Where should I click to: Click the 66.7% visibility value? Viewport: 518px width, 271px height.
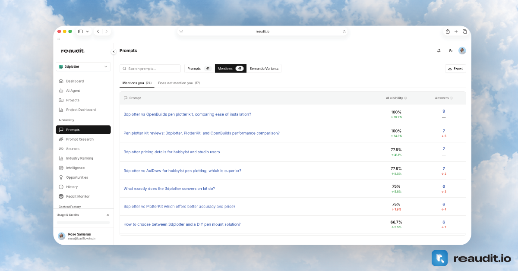point(396,222)
